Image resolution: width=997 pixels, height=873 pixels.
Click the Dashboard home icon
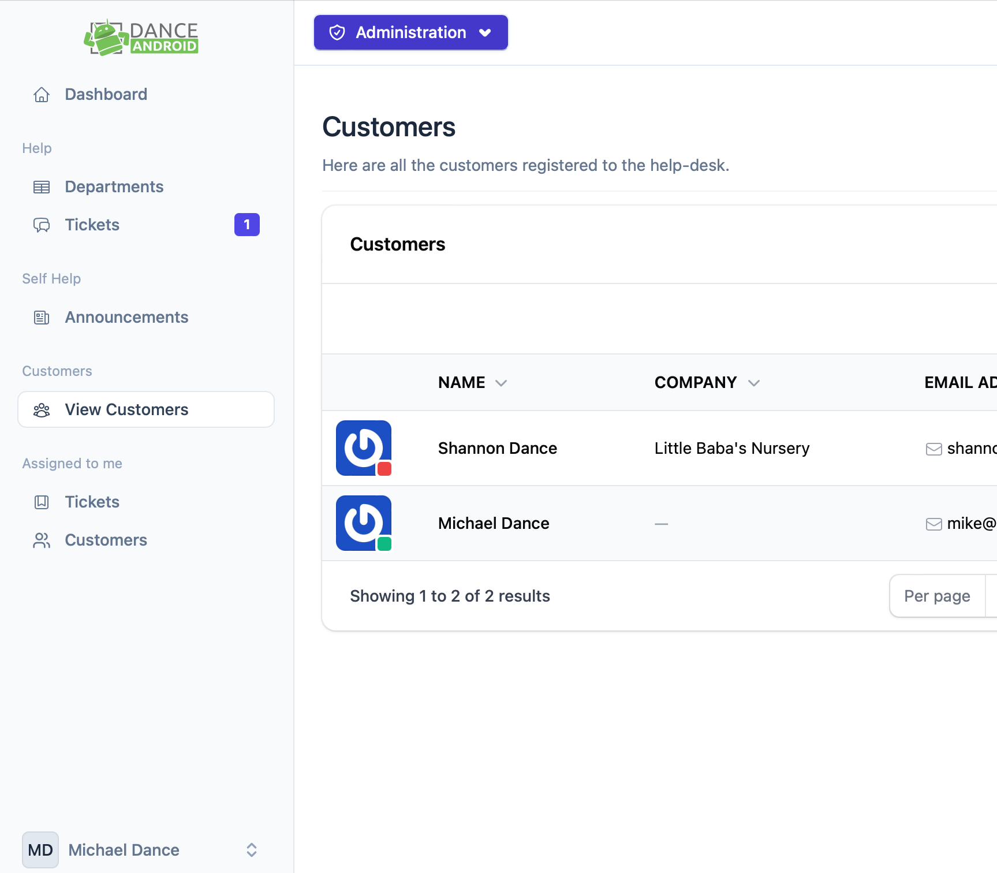point(42,95)
